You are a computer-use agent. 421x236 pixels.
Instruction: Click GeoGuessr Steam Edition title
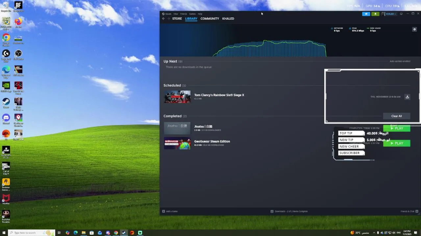tap(212, 142)
